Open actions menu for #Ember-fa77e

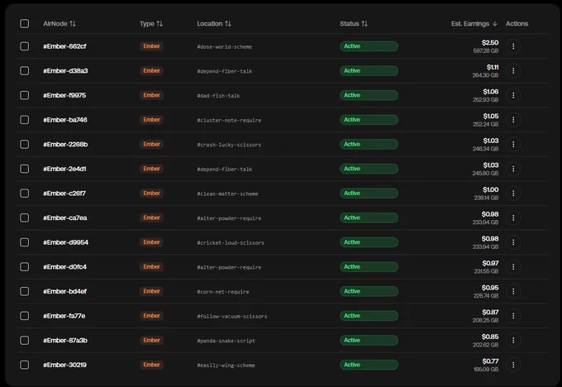pyautogui.click(x=513, y=316)
